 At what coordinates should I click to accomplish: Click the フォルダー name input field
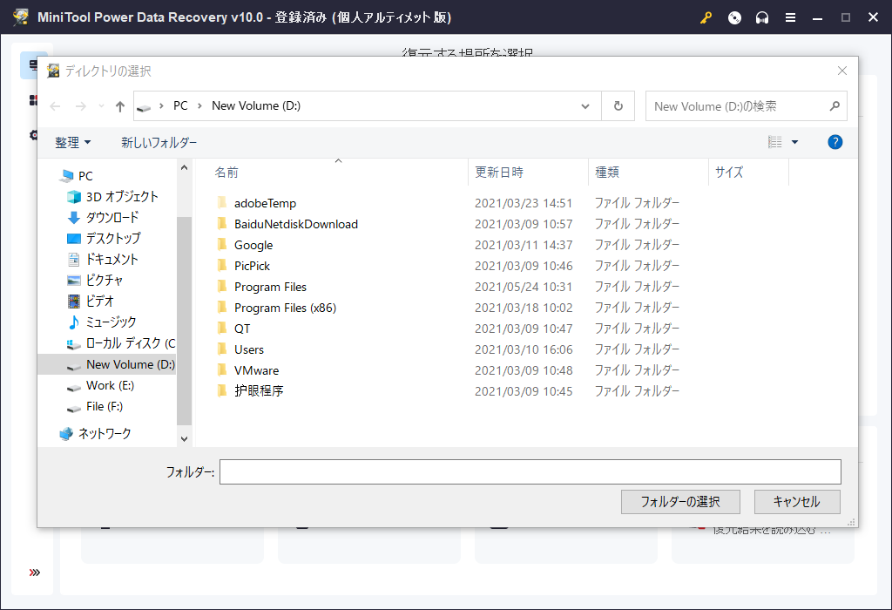(x=530, y=471)
